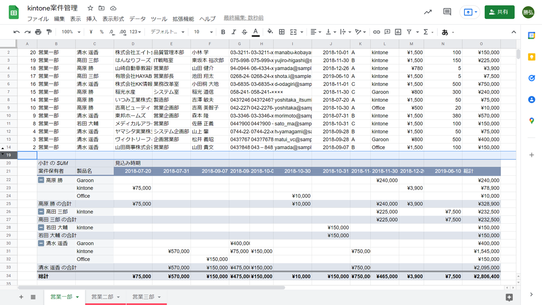Viewport: 542px width, 305px height.
Task: Check the cloud document status icon
Action: (113, 8)
